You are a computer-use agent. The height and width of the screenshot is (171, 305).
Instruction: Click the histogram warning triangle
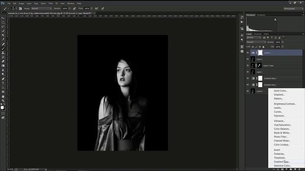click(275, 19)
